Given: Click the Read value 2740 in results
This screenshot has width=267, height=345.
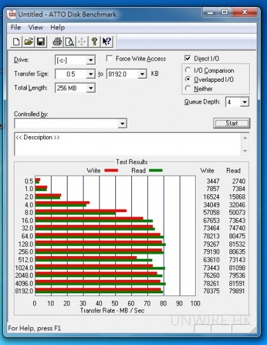Looking at the screenshot, I should [239, 181].
